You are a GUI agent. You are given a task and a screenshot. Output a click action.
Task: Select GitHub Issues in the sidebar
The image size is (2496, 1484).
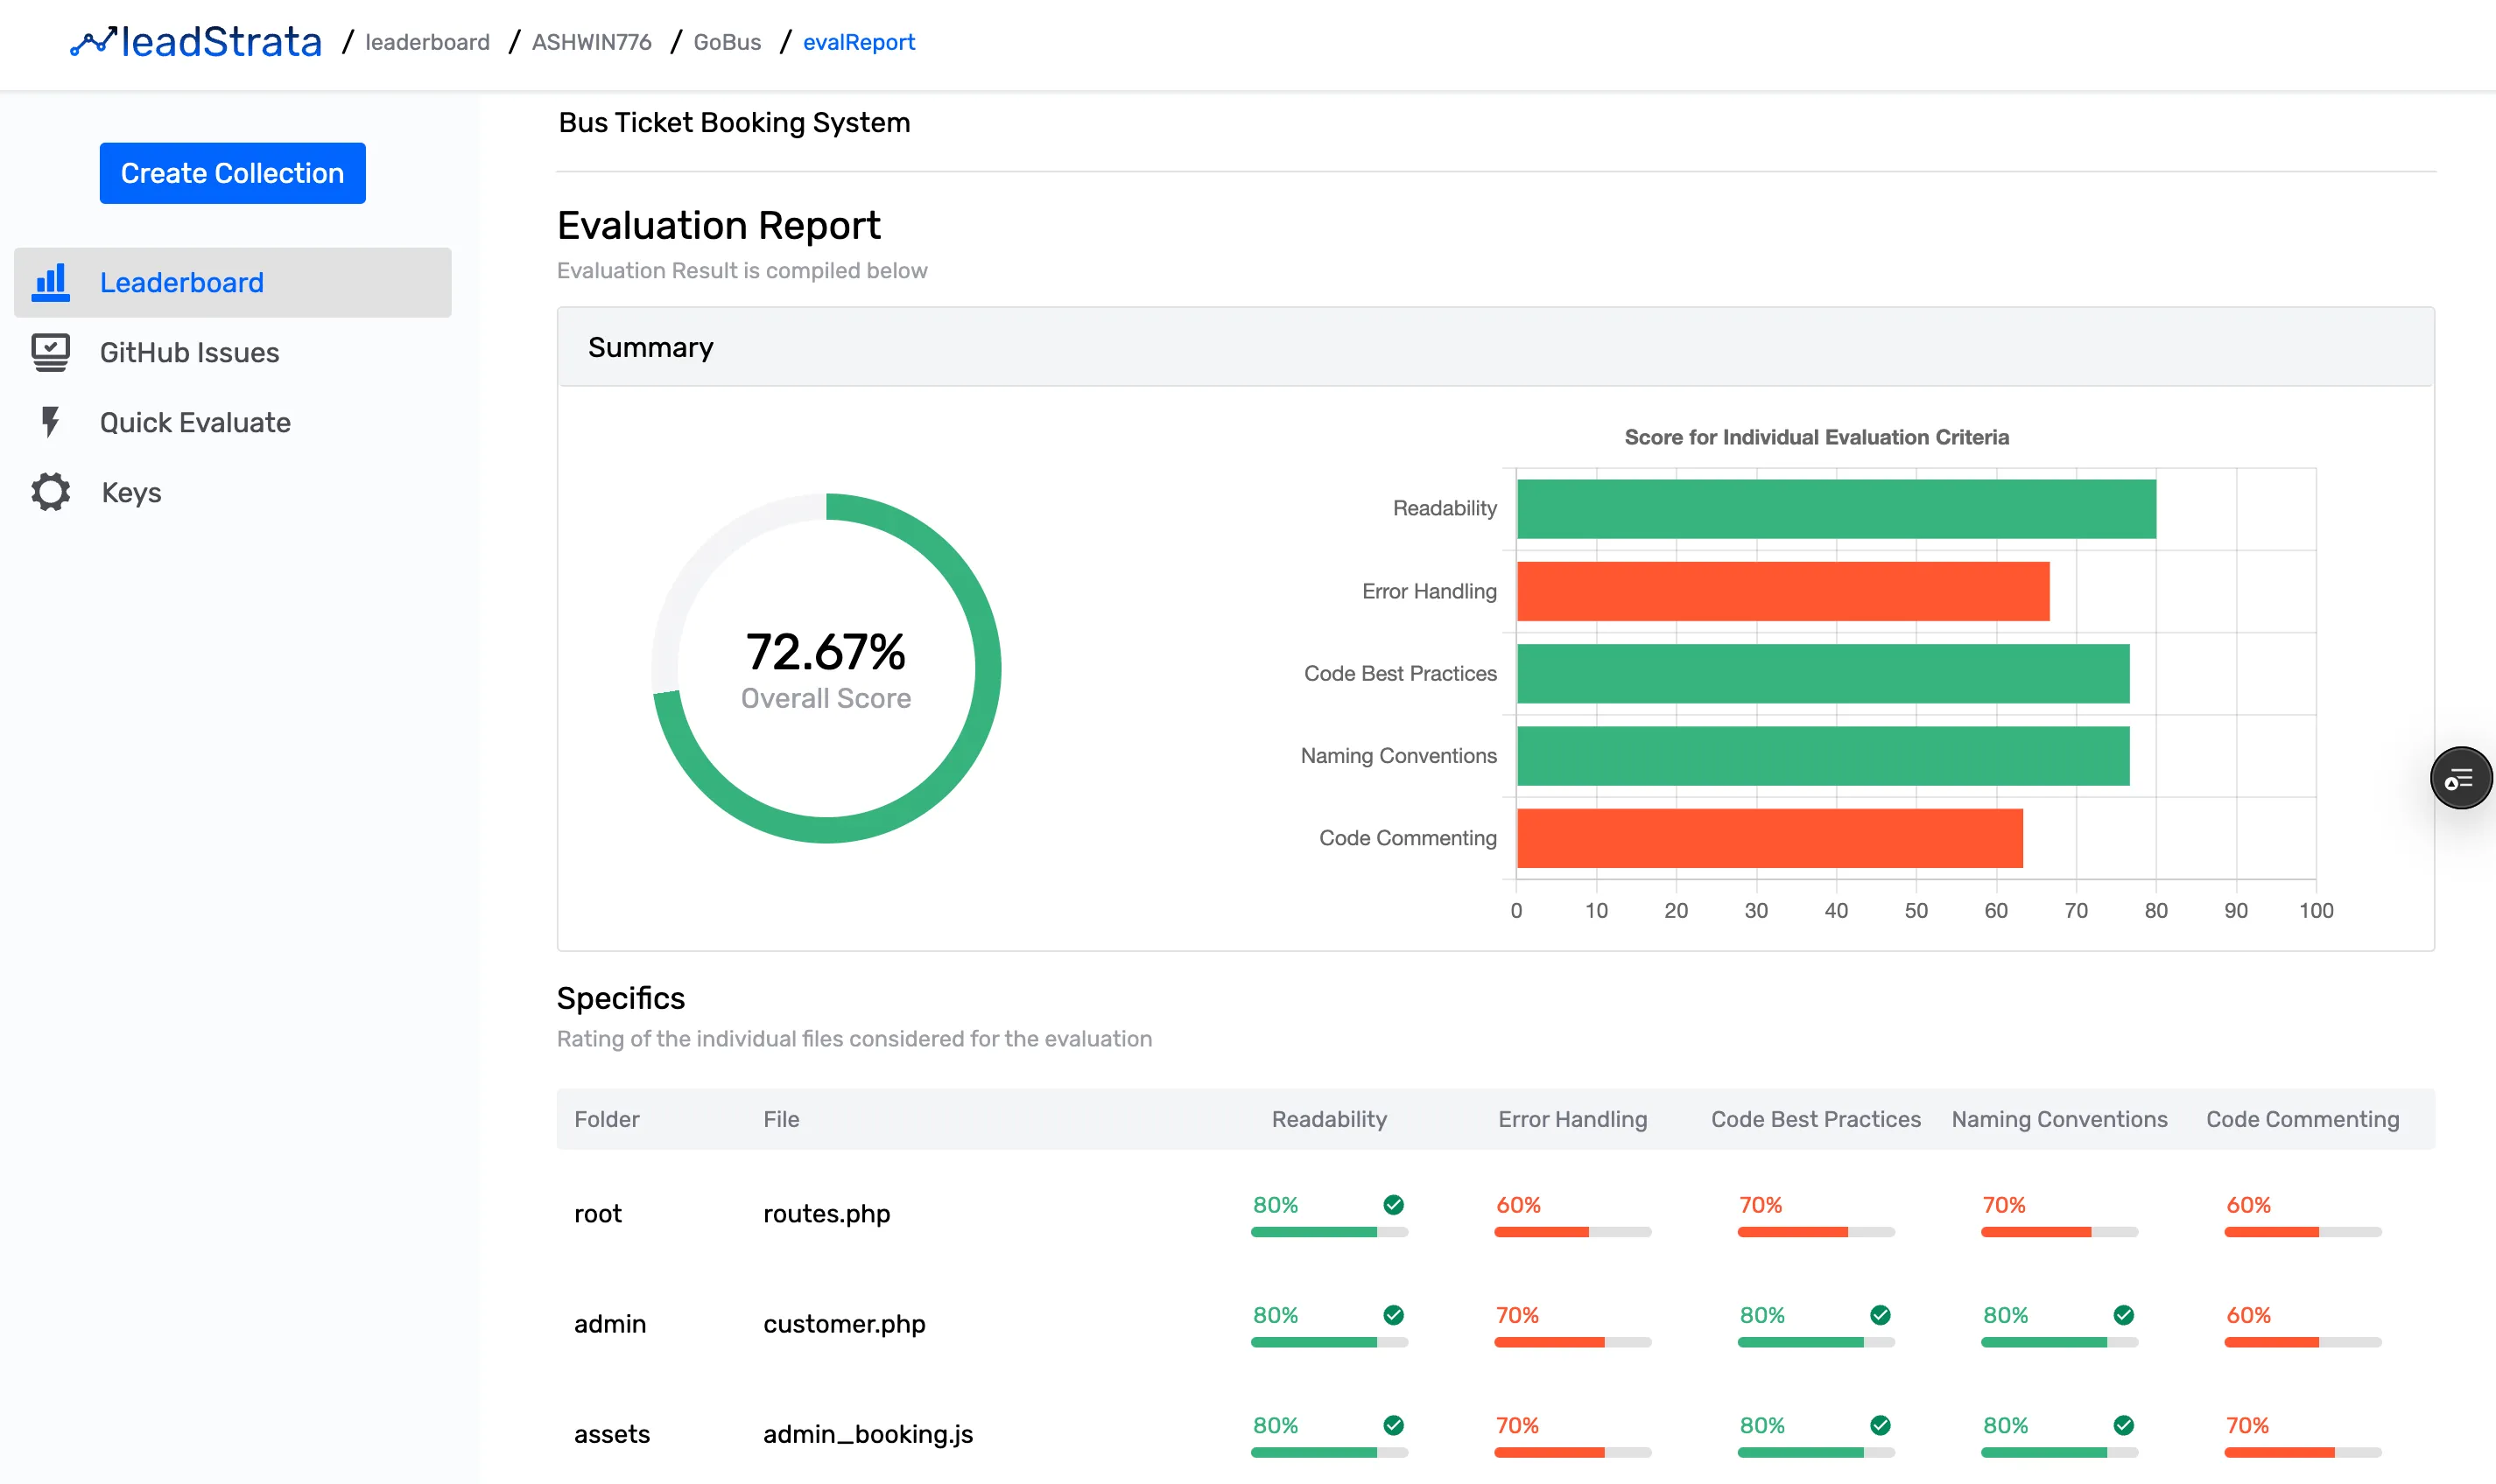[x=189, y=352]
